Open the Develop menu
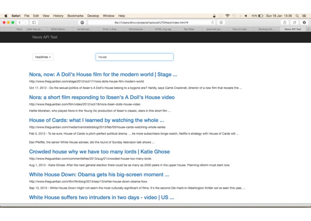 pyautogui.click(x=93, y=16)
